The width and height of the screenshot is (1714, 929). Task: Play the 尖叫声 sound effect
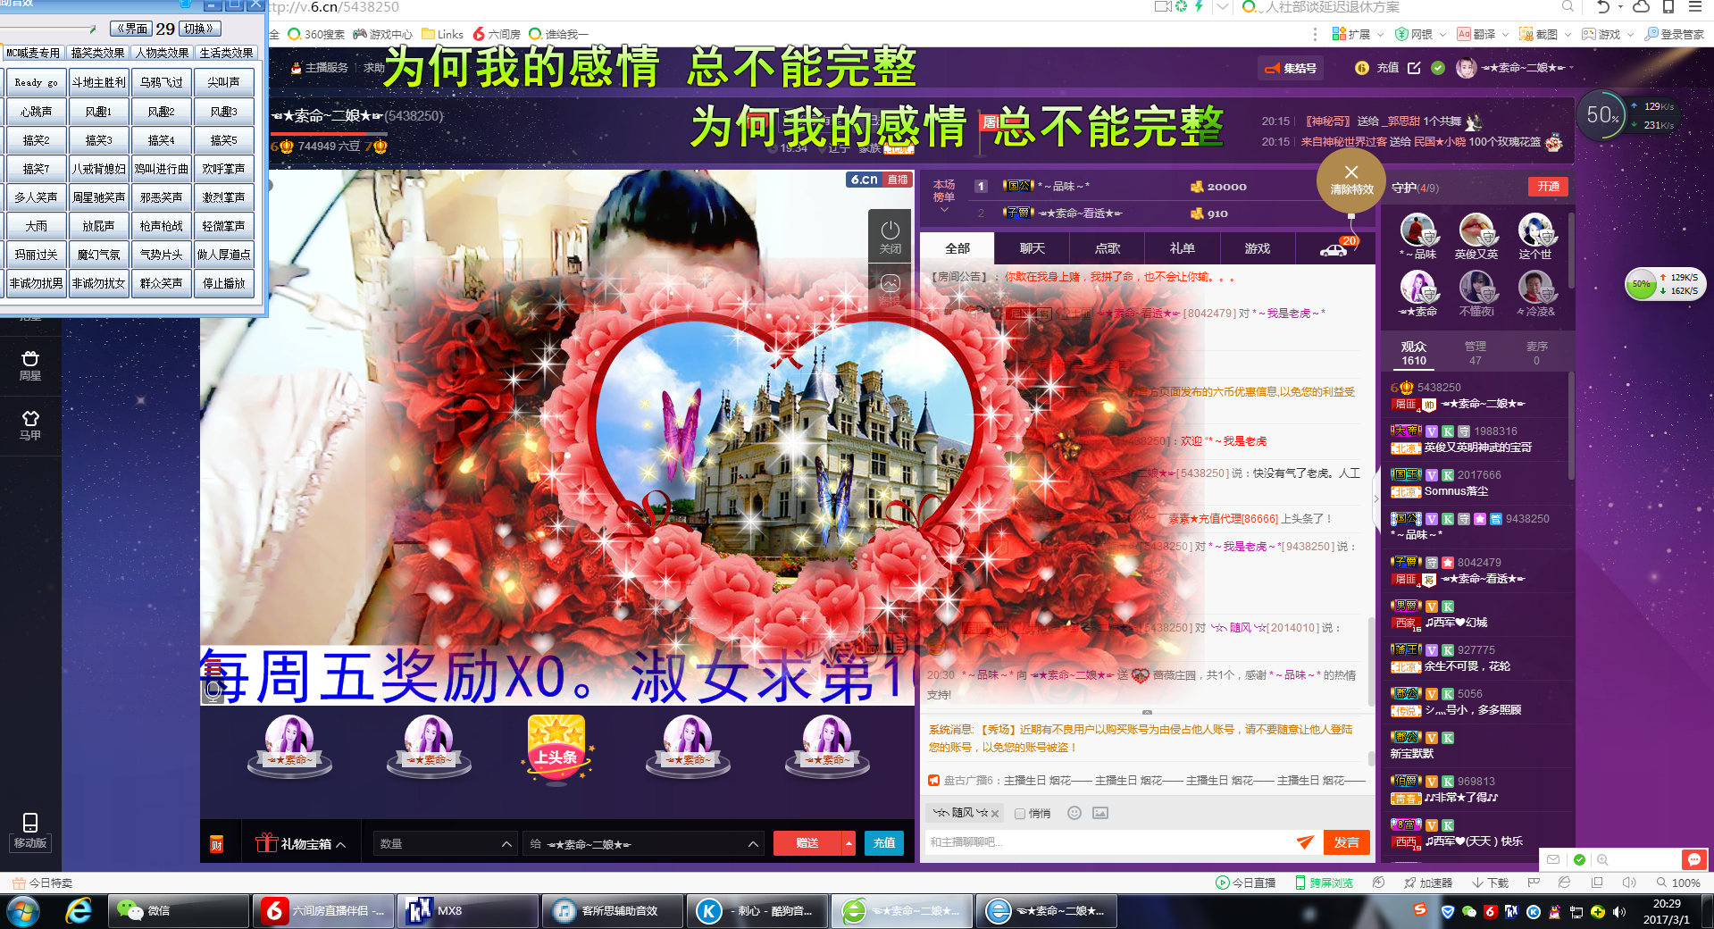coord(223,82)
